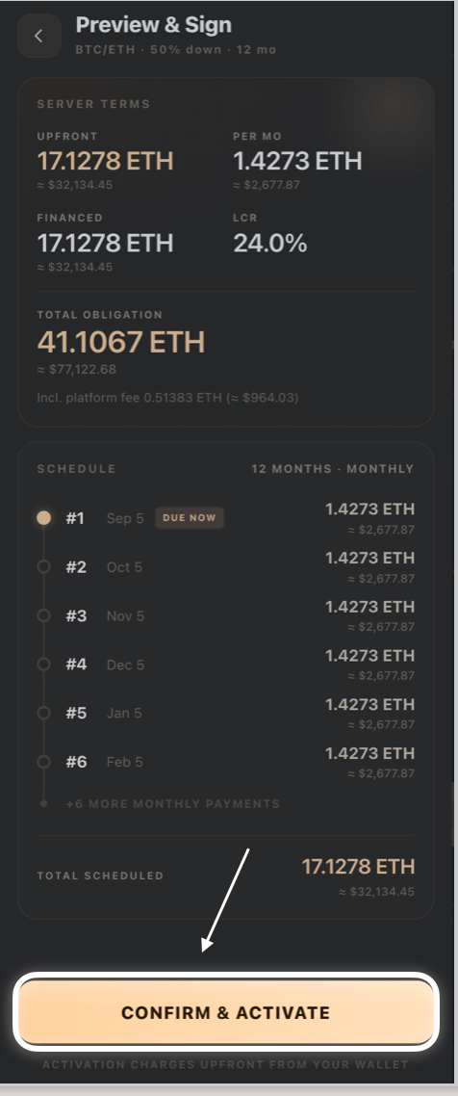Select the timeline marker for payment #4
This screenshot has height=1096, width=458.
point(43,664)
